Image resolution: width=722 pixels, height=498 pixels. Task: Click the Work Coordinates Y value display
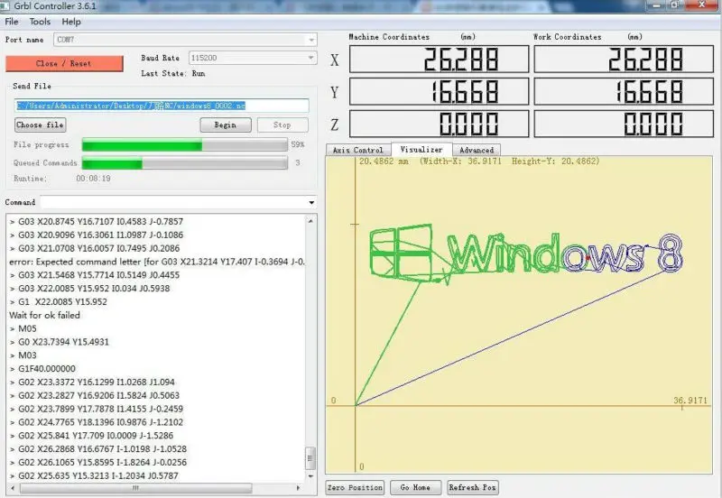pyautogui.click(x=624, y=91)
